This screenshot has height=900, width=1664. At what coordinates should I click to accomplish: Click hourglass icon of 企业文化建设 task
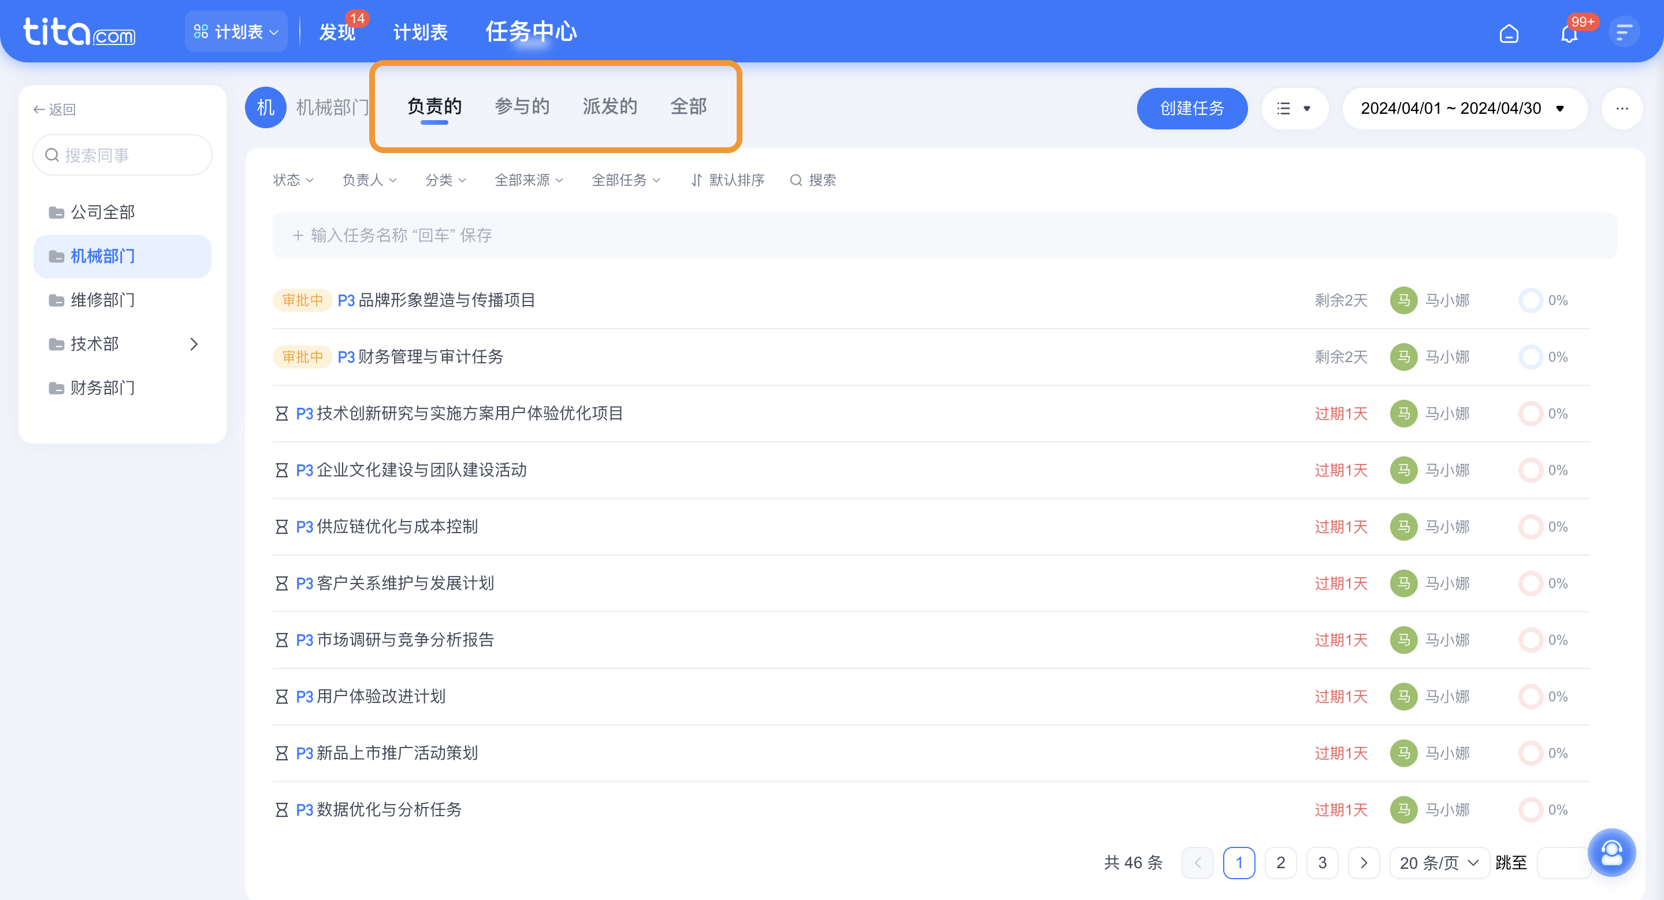click(281, 470)
